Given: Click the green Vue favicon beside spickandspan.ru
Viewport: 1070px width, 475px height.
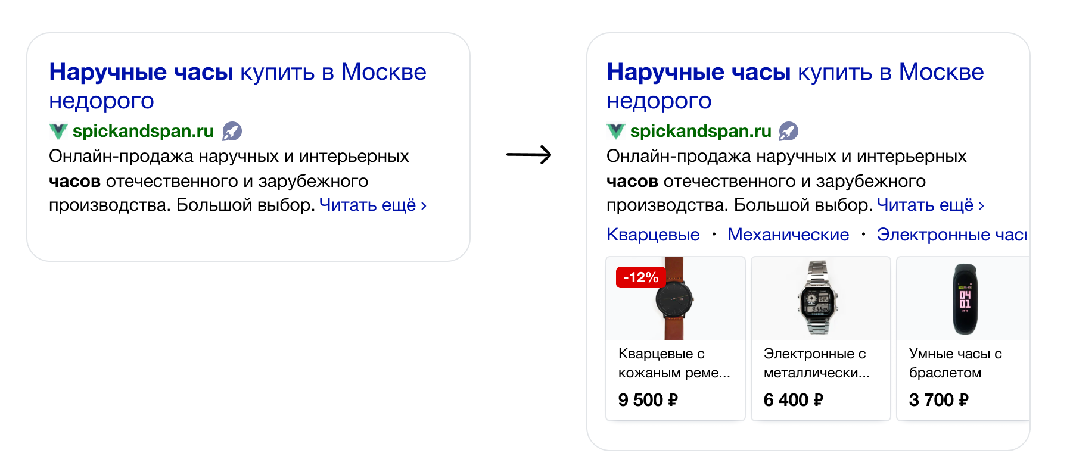Looking at the screenshot, I should pyautogui.click(x=58, y=130).
